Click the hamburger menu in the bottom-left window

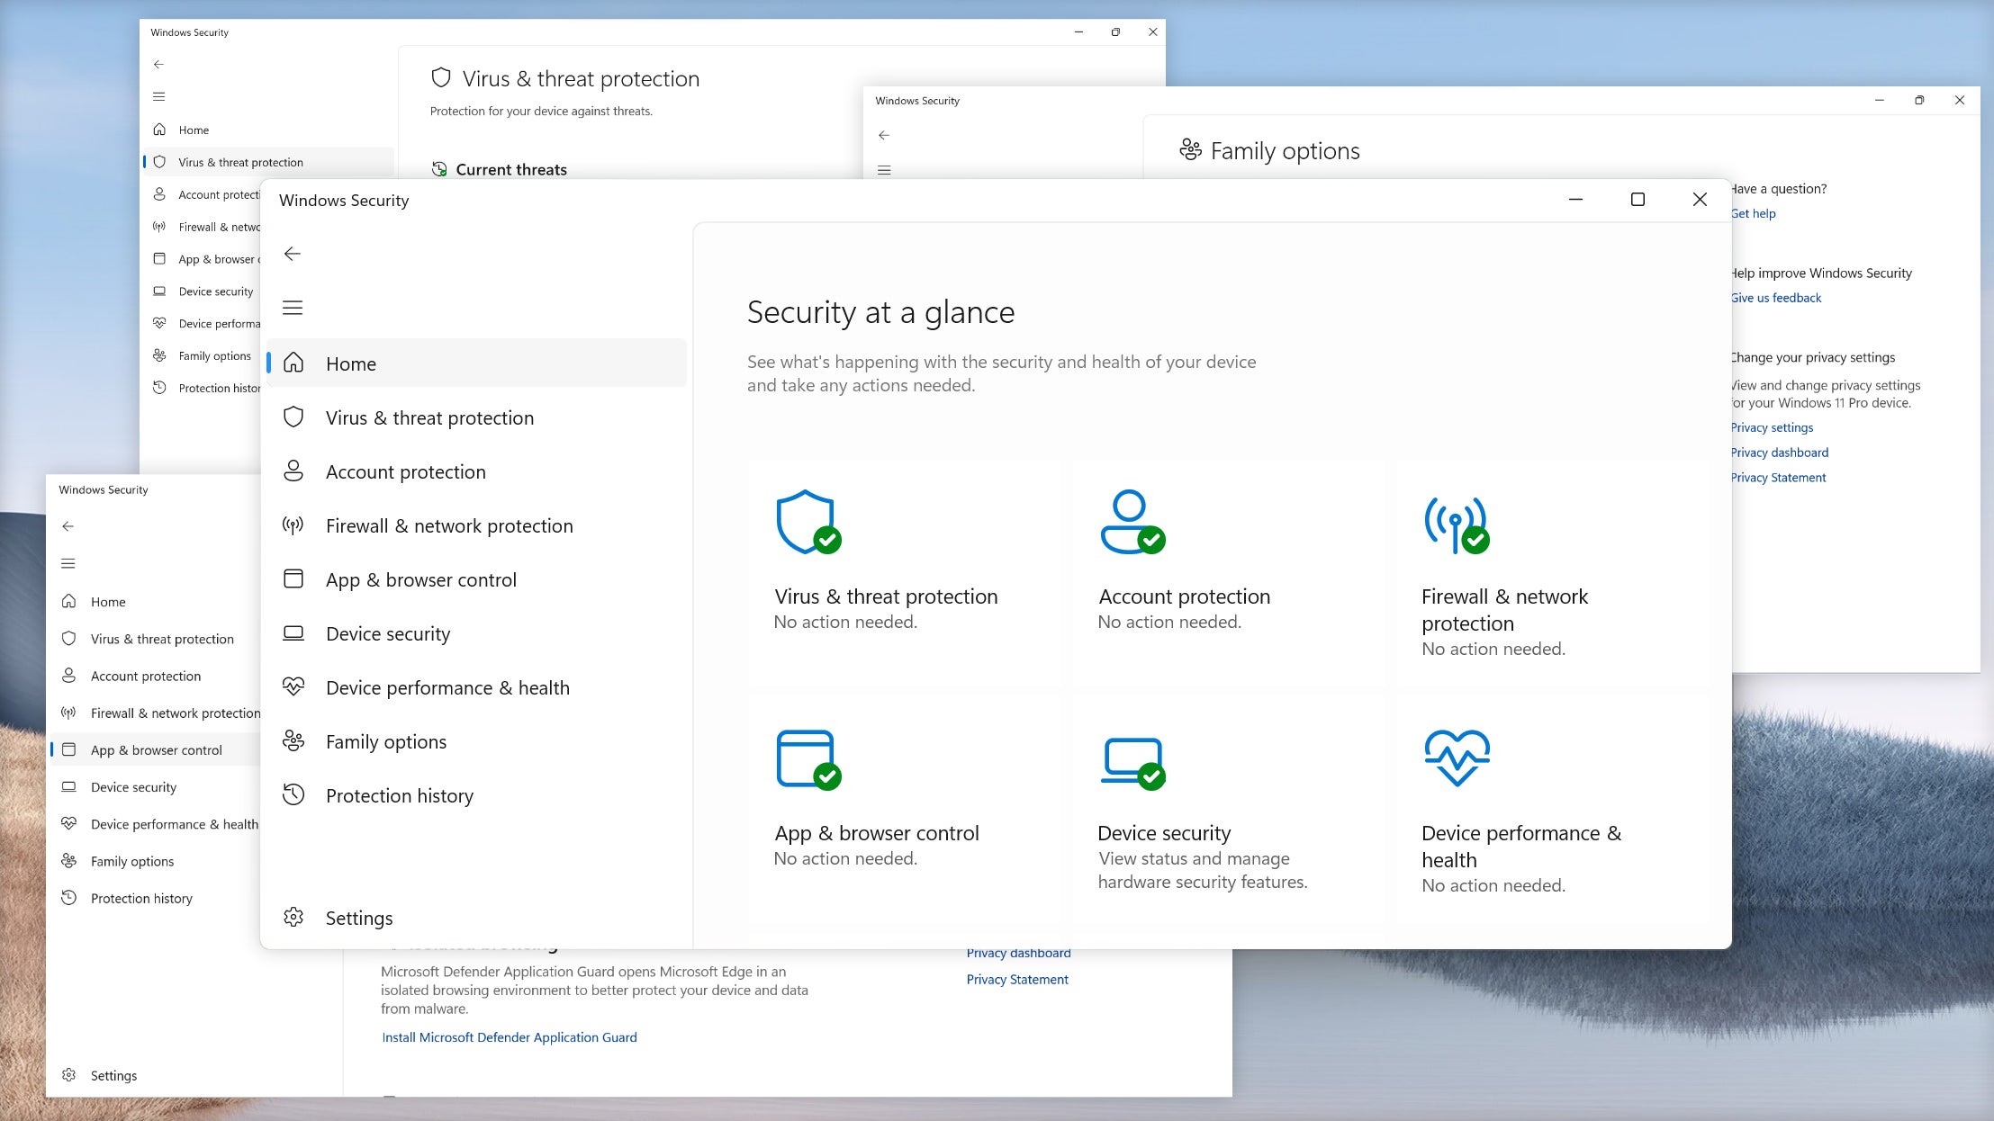69,562
